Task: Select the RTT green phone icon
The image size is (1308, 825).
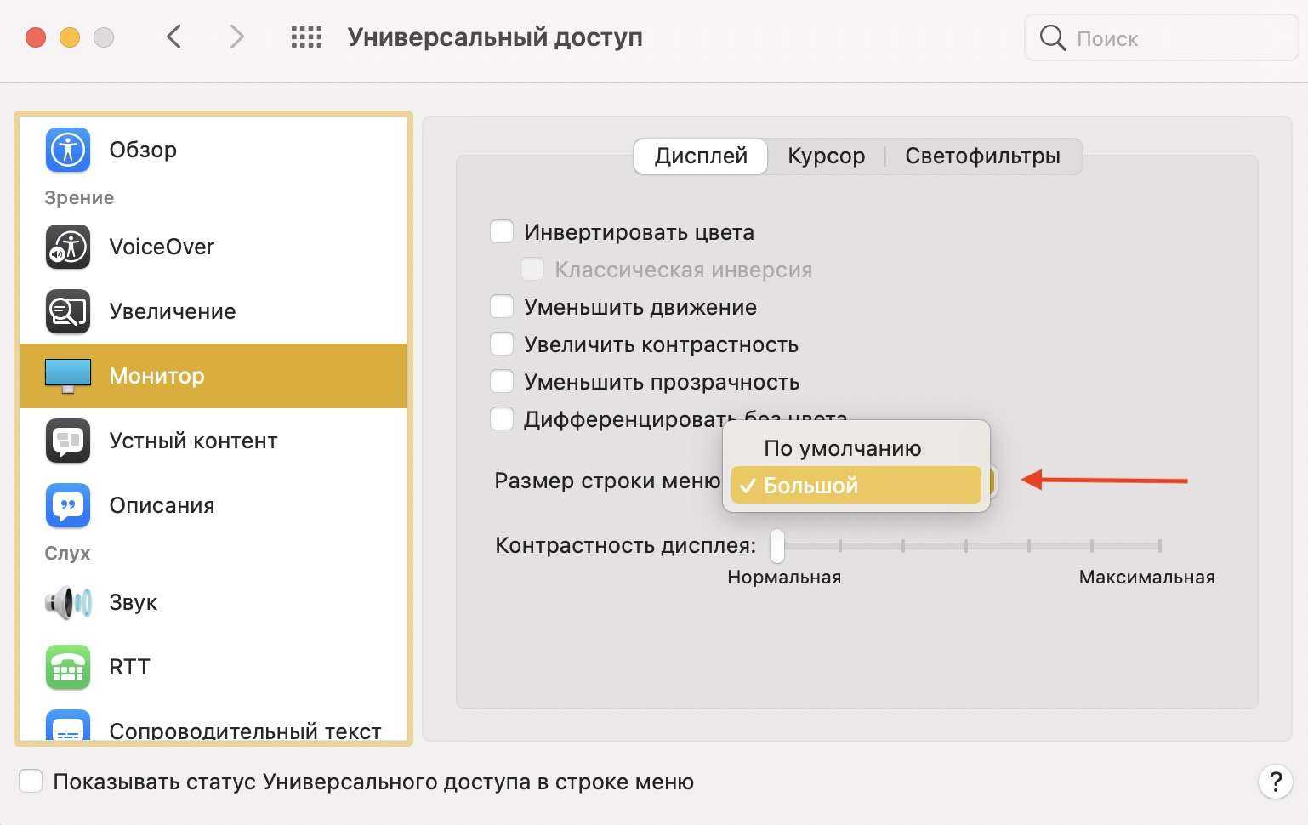Action: click(x=68, y=668)
